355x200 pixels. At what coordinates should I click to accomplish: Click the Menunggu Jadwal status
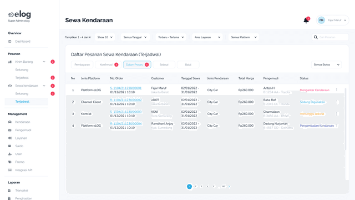coord(312,114)
